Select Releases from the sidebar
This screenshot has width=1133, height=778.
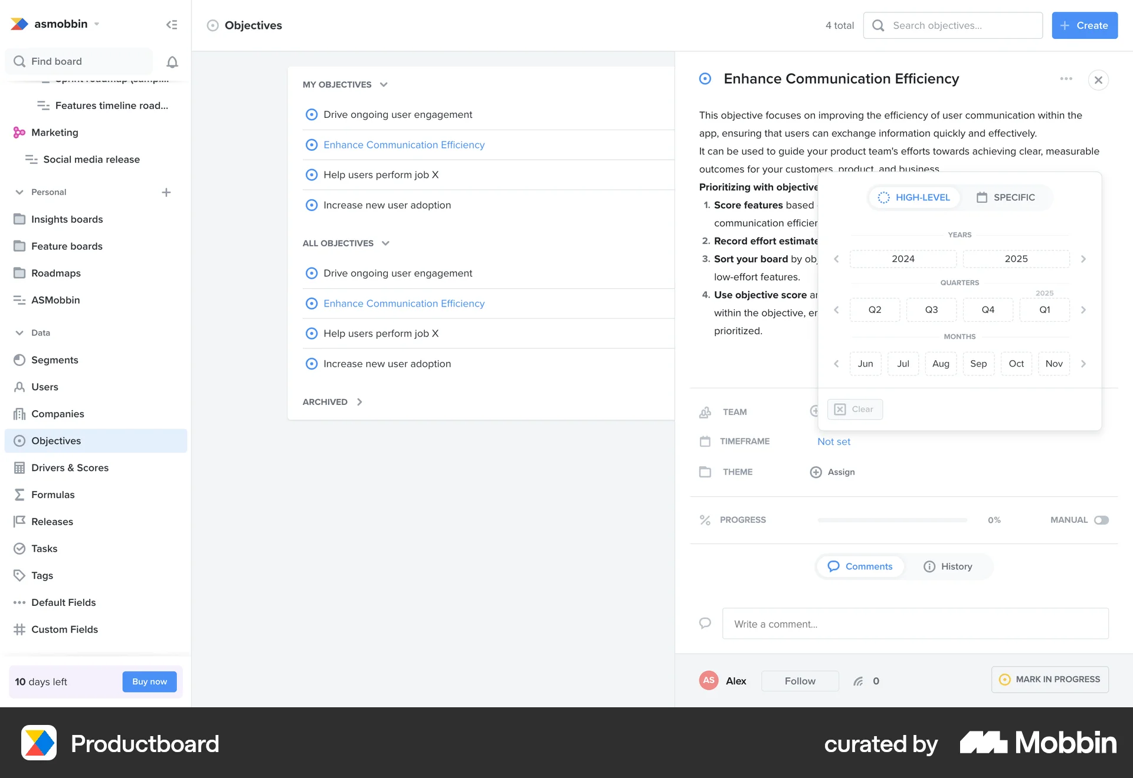pos(52,521)
